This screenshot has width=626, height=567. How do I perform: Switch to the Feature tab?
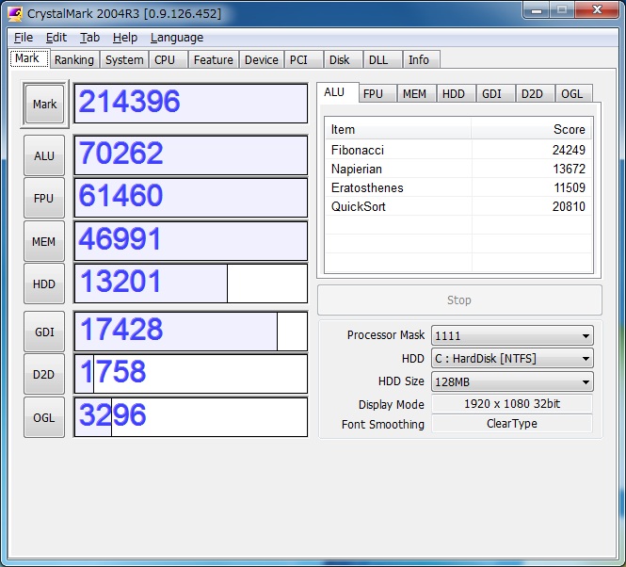coord(214,59)
